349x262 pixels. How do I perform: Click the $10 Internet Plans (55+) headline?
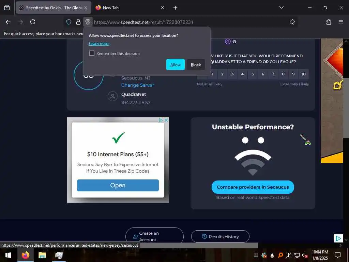[x=118, y=154]
